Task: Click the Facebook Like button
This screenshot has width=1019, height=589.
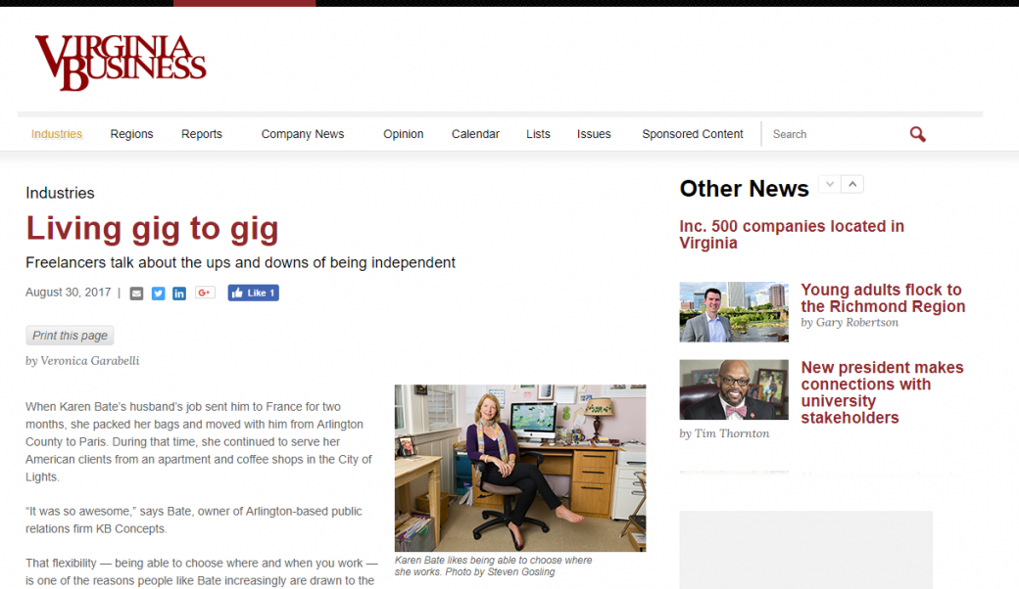Action: 254,294
